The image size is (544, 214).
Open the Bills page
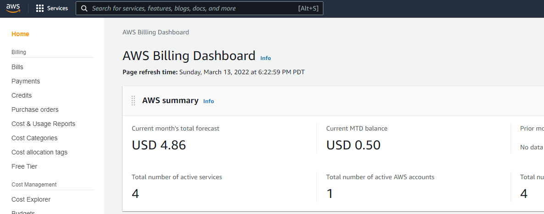click(17, 67)
